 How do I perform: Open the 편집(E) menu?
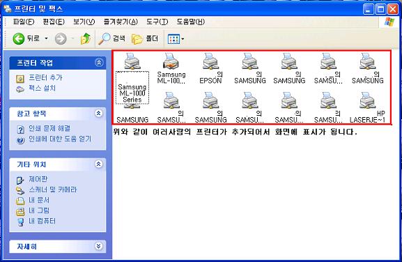pyautogui.click(x=54, y=22)
